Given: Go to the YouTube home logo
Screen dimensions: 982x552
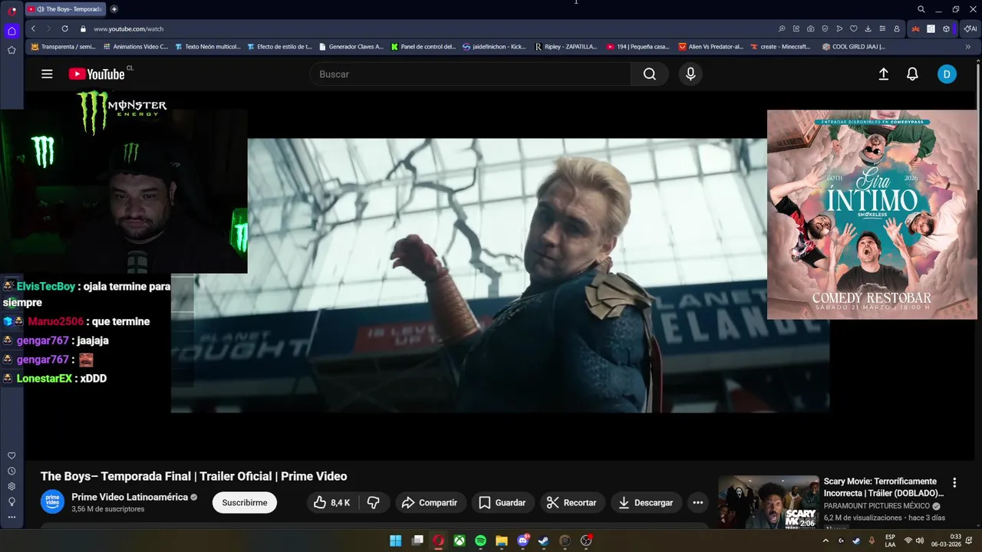Looking at the screenshot, I should [x=97, y=74].
